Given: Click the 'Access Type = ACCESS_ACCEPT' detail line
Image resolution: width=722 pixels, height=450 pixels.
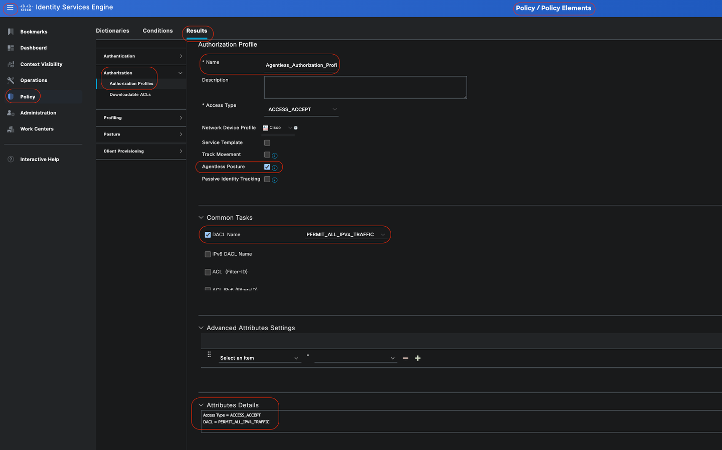Looking at the screenshot, I should [232, 415].
